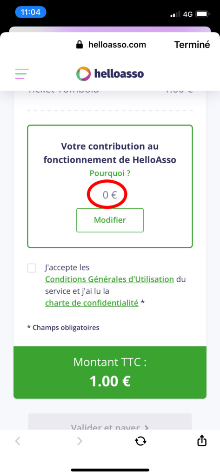Tap the padlock icon beside helloasso.com

(x=80, y=45)
